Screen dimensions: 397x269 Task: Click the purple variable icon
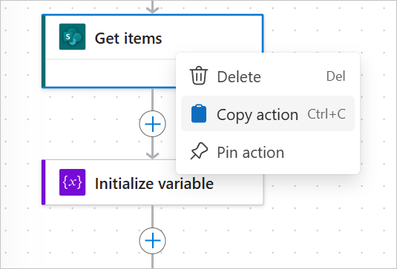click(x=72, y=182)
